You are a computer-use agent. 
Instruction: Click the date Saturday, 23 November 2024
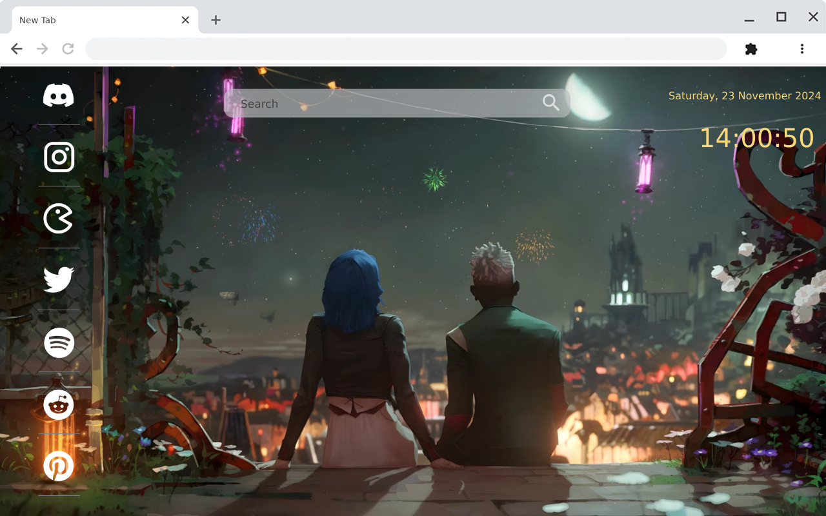pos(745,95)
